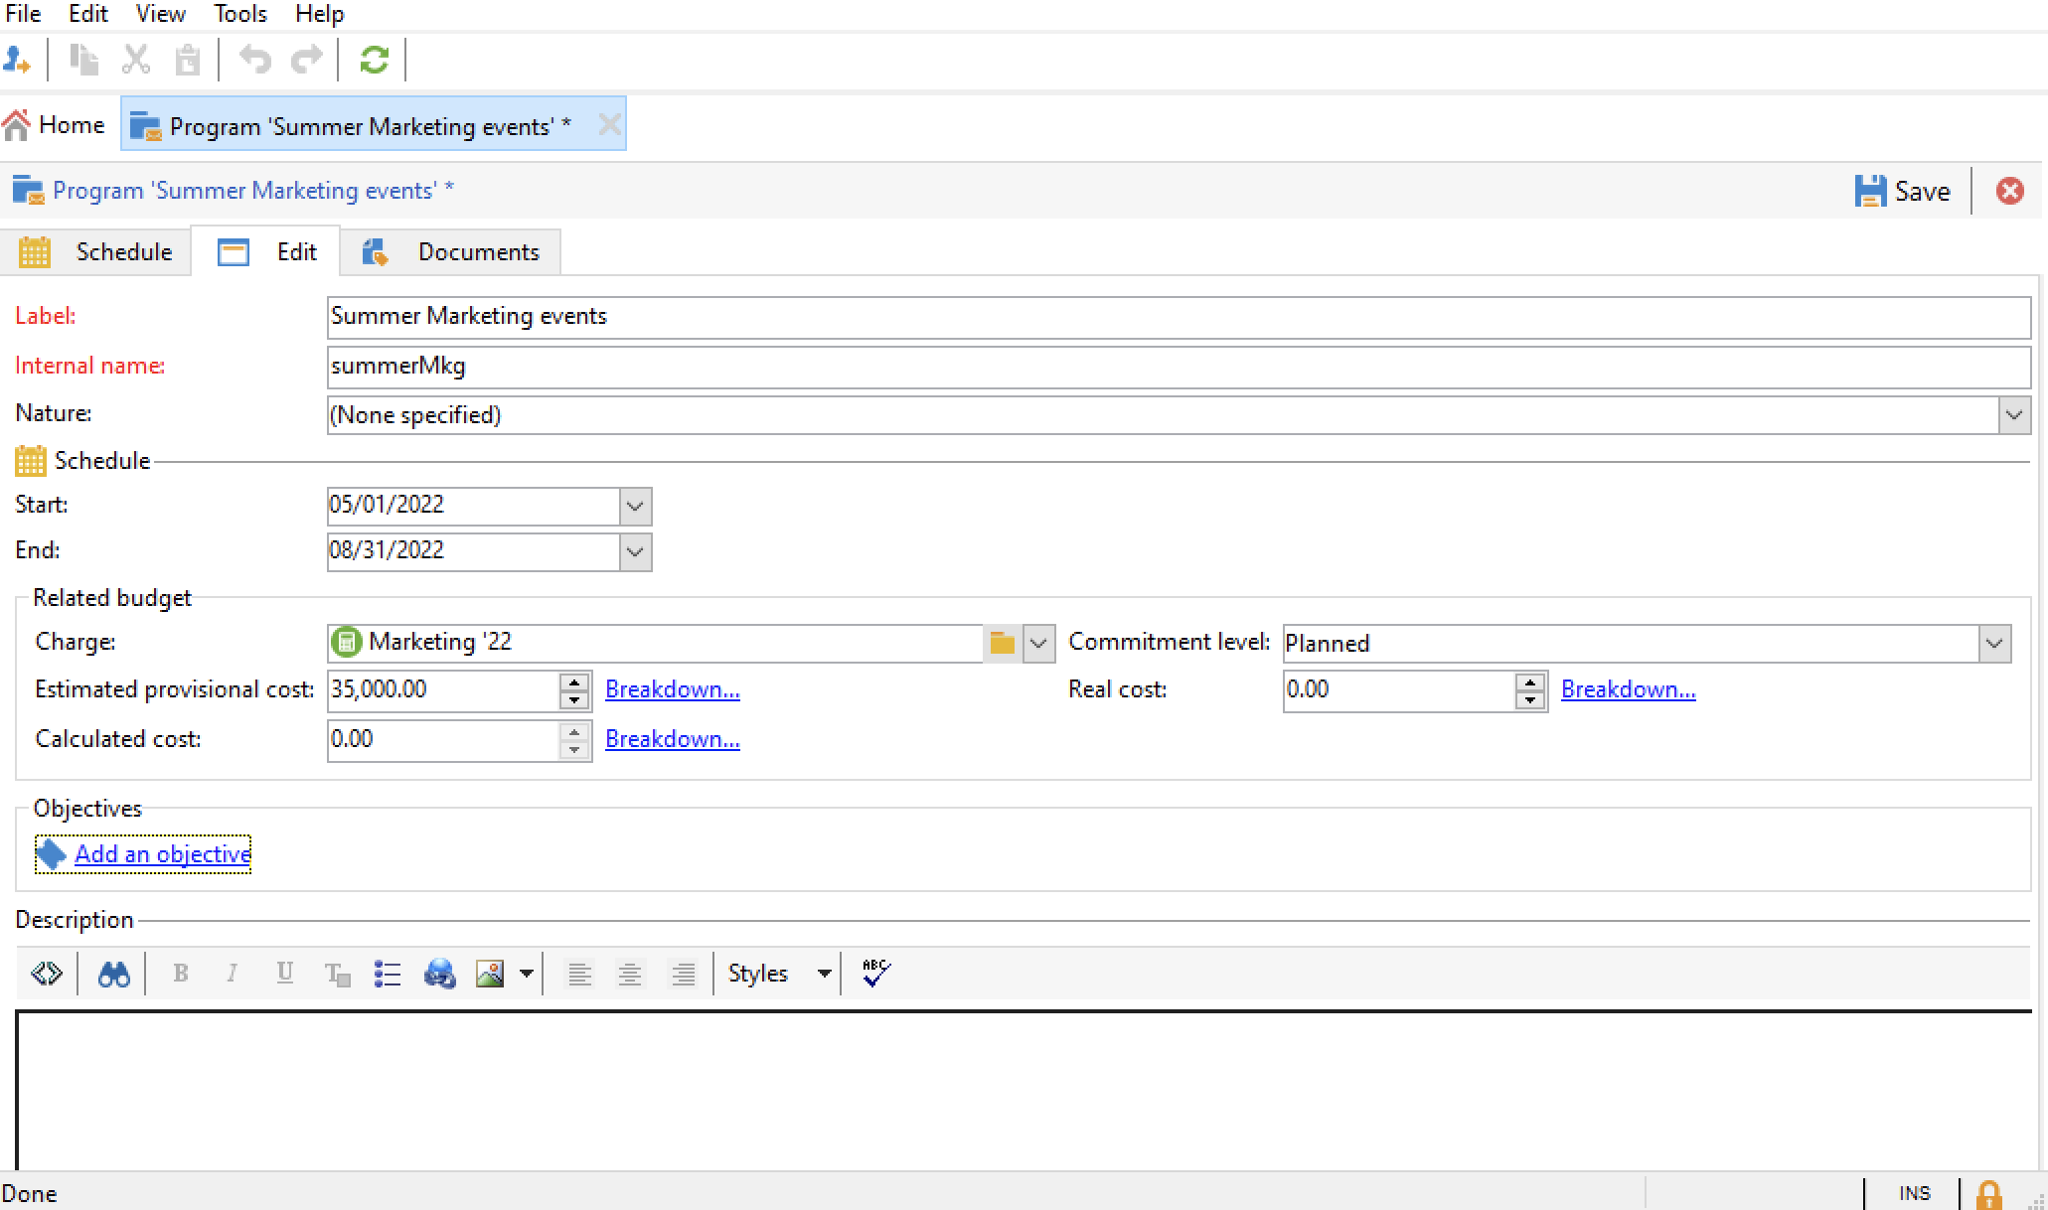Click the bulleted list icon

(387, 975)
